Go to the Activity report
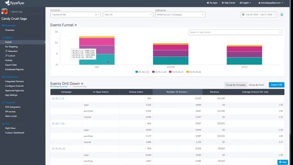The height and width of the screenshot is (165, 293). pyautogui.click(x=9, y=60)
